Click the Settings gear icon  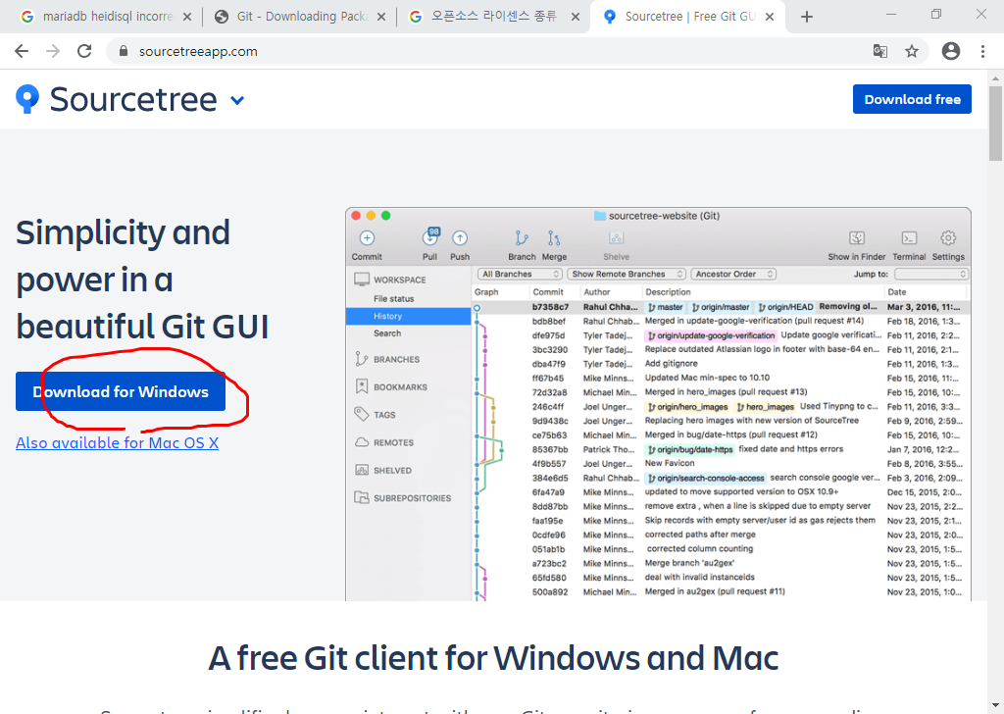coord(948,238)
